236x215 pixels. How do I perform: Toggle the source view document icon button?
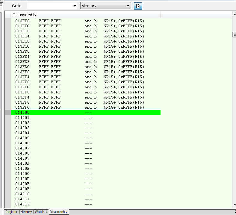(138, 6)
